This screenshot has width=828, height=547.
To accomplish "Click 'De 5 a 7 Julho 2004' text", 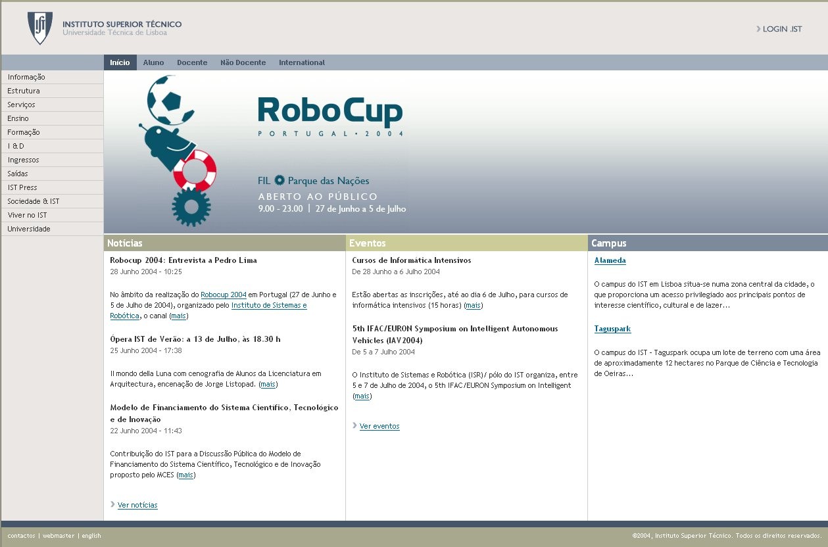I will coord(383,352).
